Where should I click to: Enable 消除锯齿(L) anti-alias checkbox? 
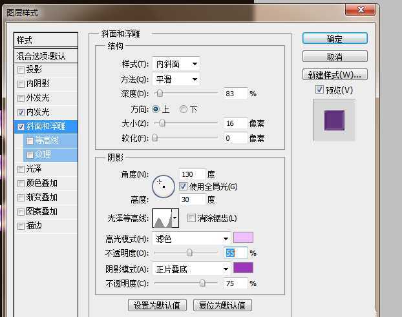[x=191, y=218]
